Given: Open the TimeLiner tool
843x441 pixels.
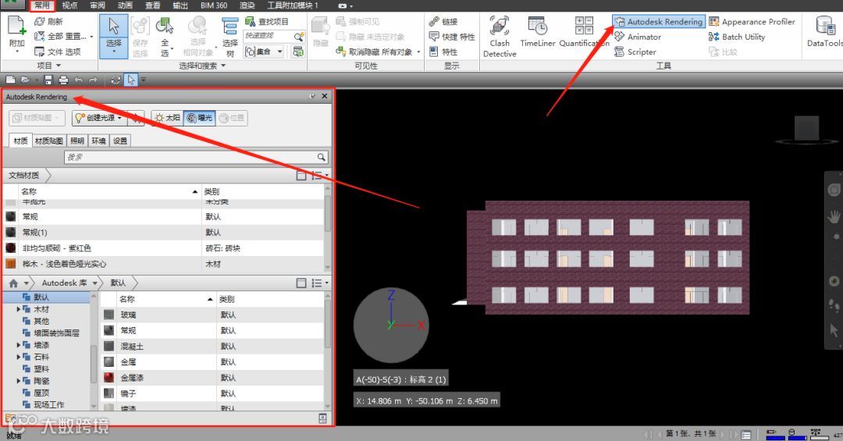Looking at the screenshot, I should pos(537,32).
